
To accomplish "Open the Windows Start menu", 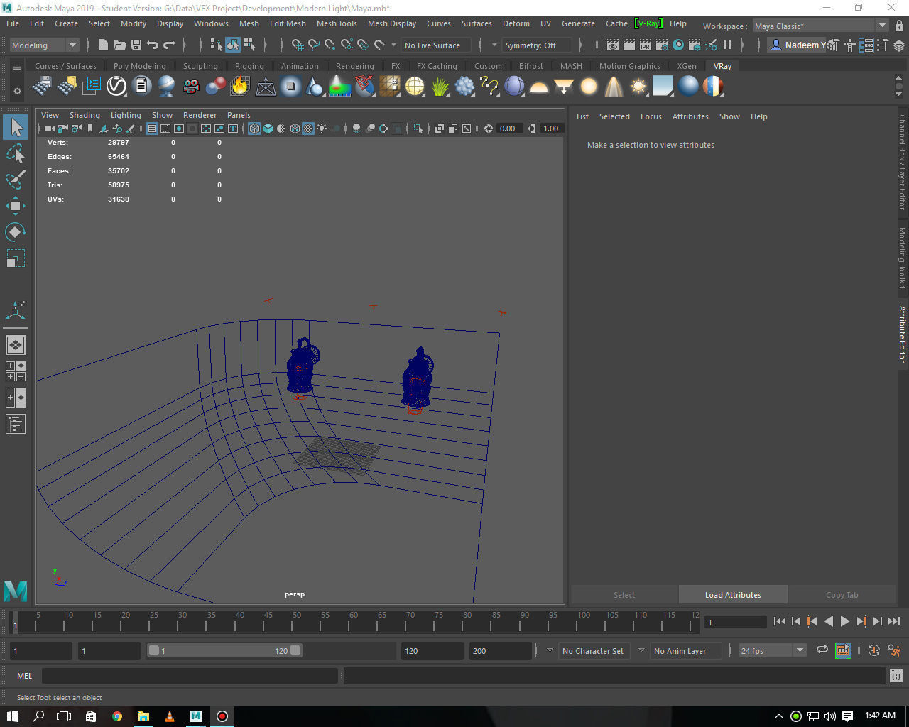I will pyautogui.click(x=12, y=716).
